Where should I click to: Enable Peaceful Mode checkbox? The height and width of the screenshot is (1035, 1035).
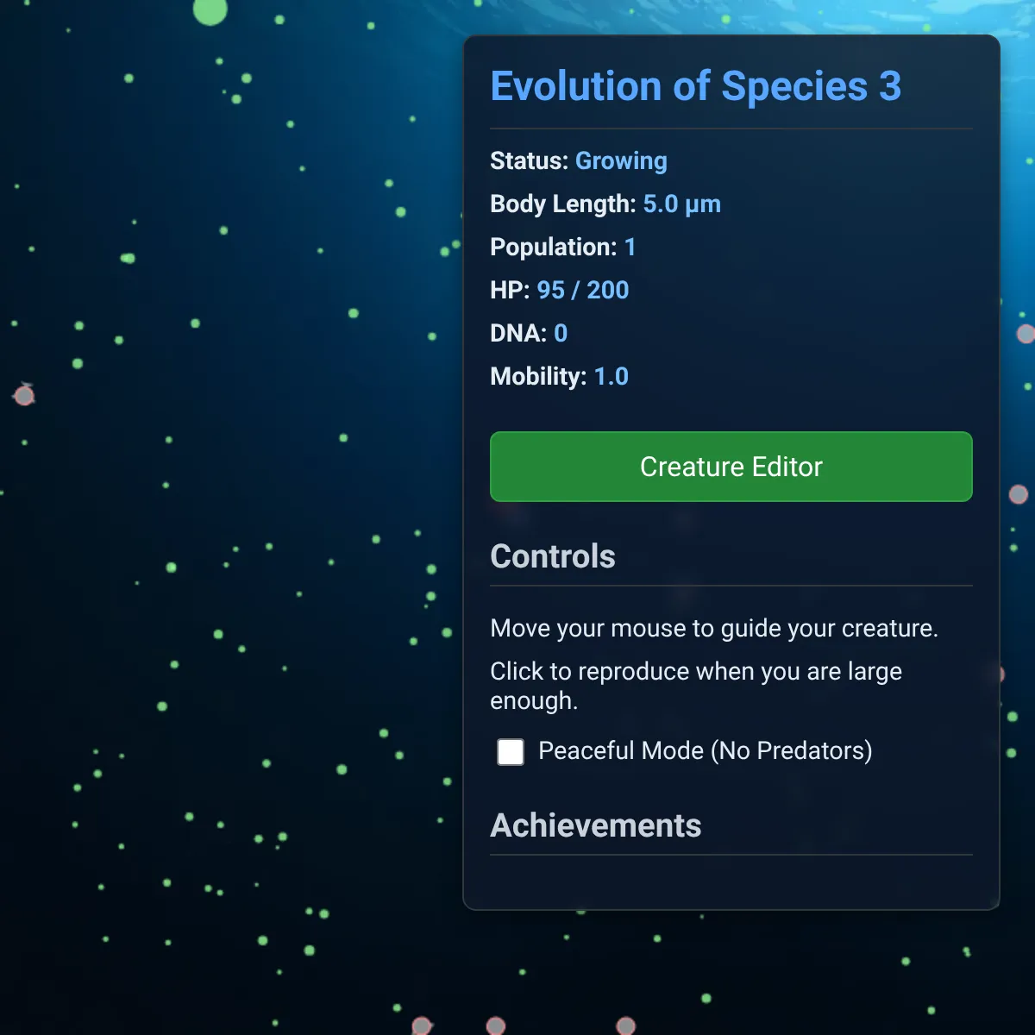tap(511, 751)
